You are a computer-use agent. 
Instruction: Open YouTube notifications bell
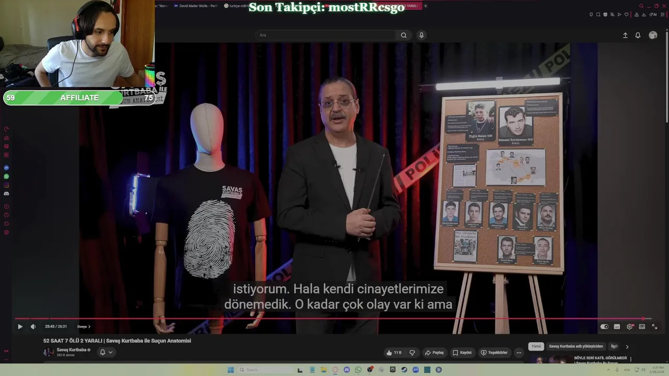(x=638, y=35)
